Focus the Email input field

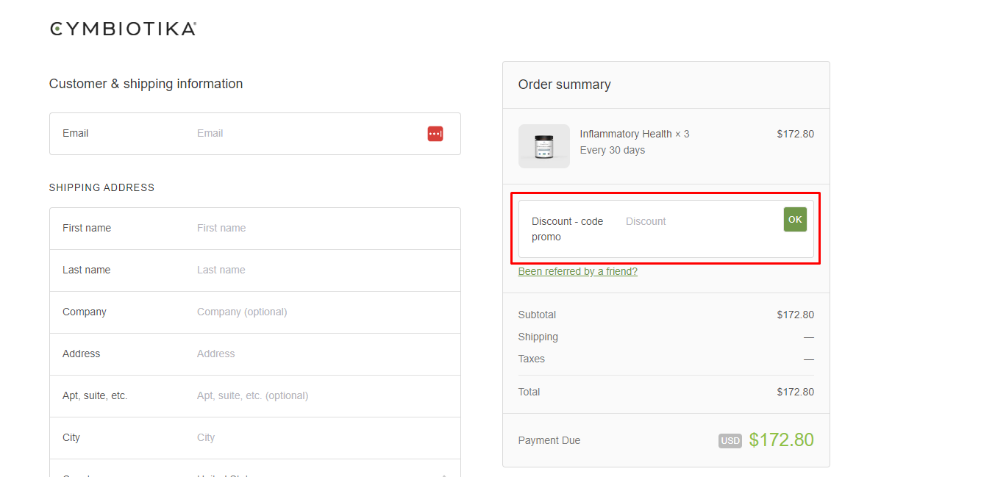click(x=255, y=134)
